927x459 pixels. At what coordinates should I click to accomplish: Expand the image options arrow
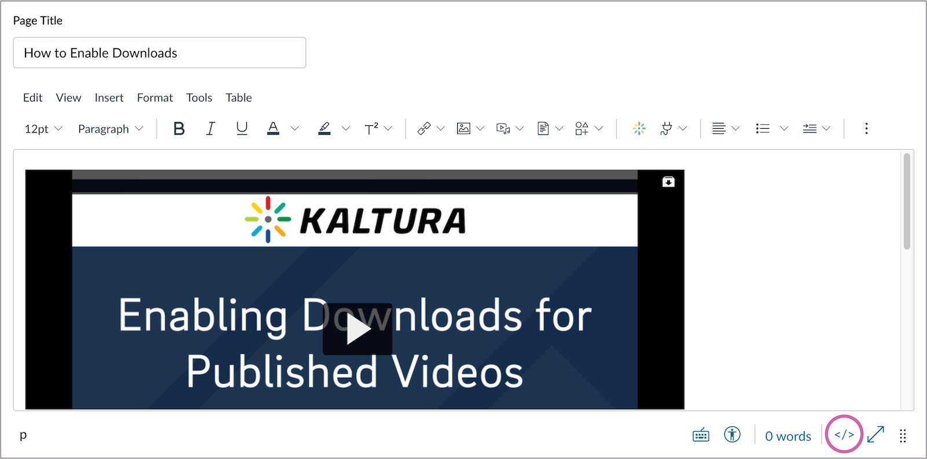coord(480,129)
